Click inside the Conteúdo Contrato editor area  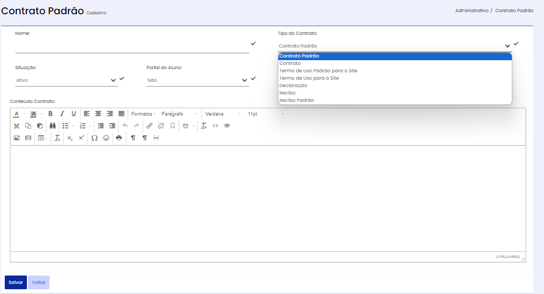point(268,198)
